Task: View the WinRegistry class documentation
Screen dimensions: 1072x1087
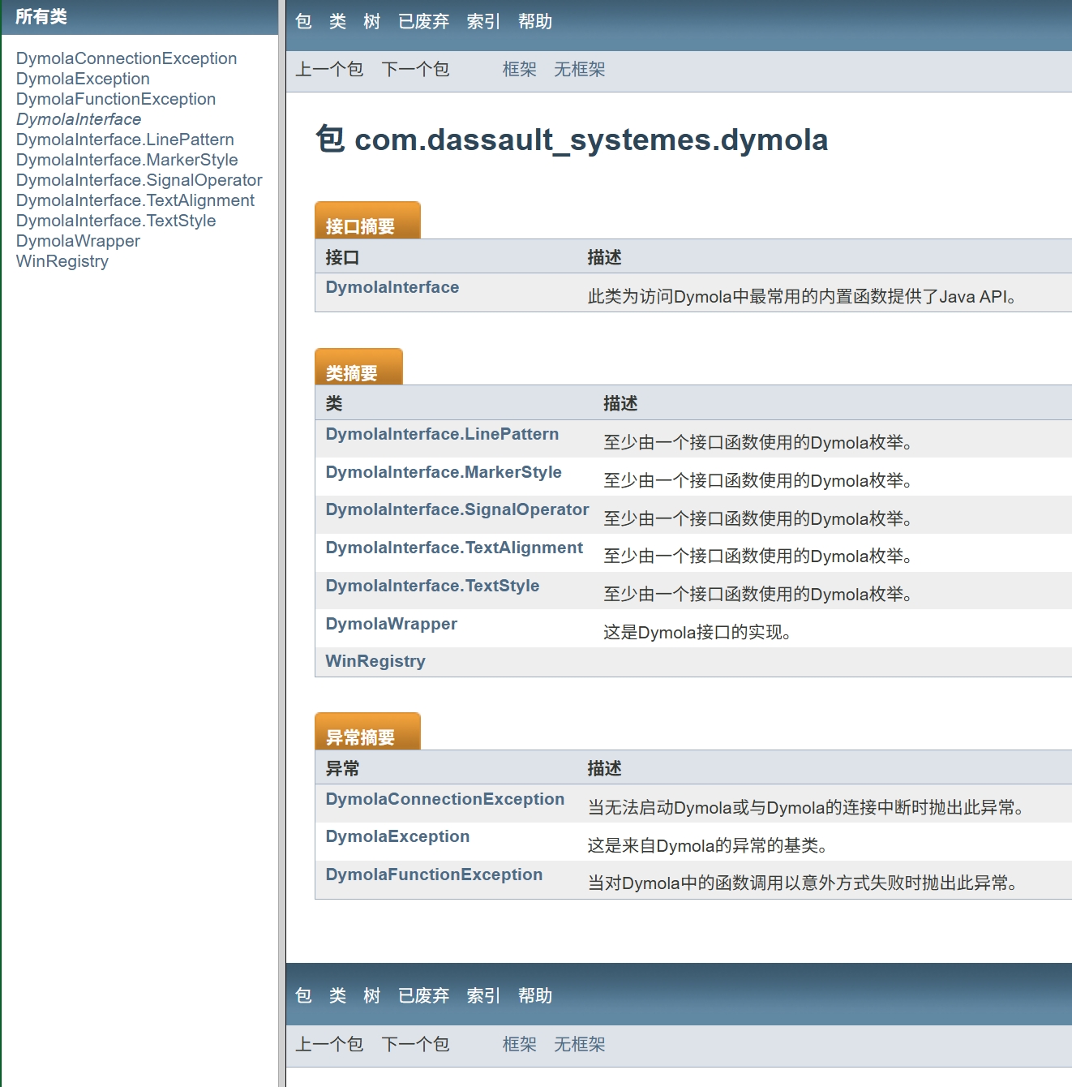Action: (375, 661)
